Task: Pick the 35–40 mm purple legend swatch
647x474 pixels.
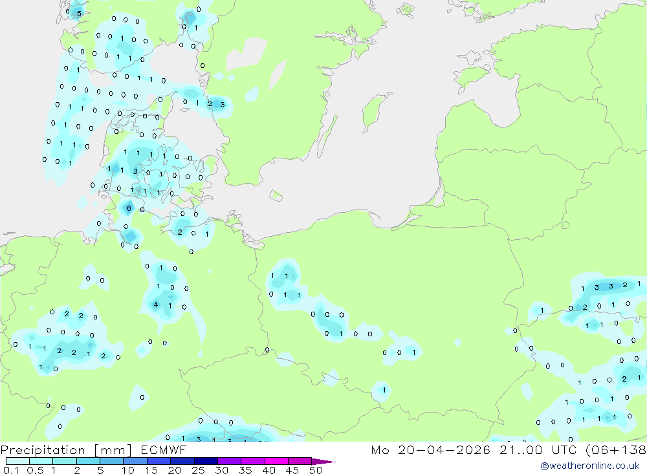Action: click(252, 461)
